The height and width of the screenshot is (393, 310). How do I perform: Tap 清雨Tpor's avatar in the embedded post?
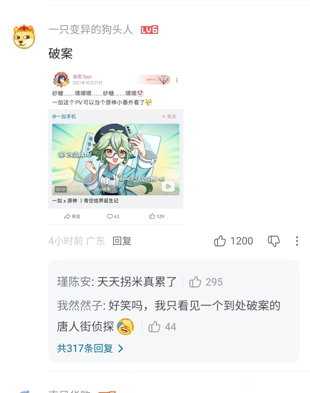[61, 80]
